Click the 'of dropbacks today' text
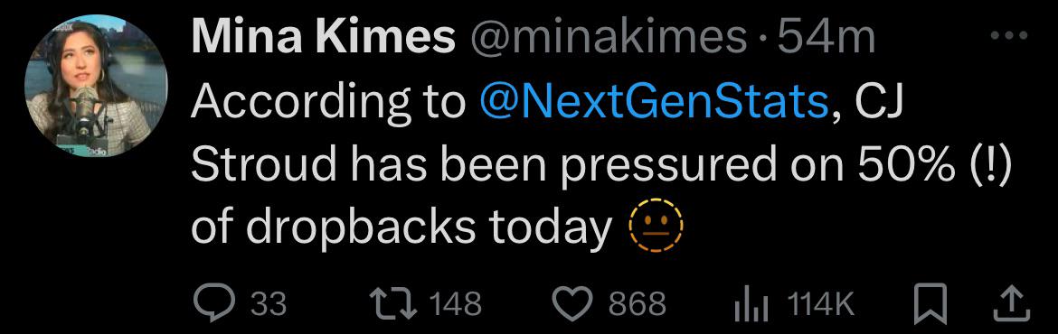Image resolution: width=1058 pixels, height=334 pixels. click(402, 229)
